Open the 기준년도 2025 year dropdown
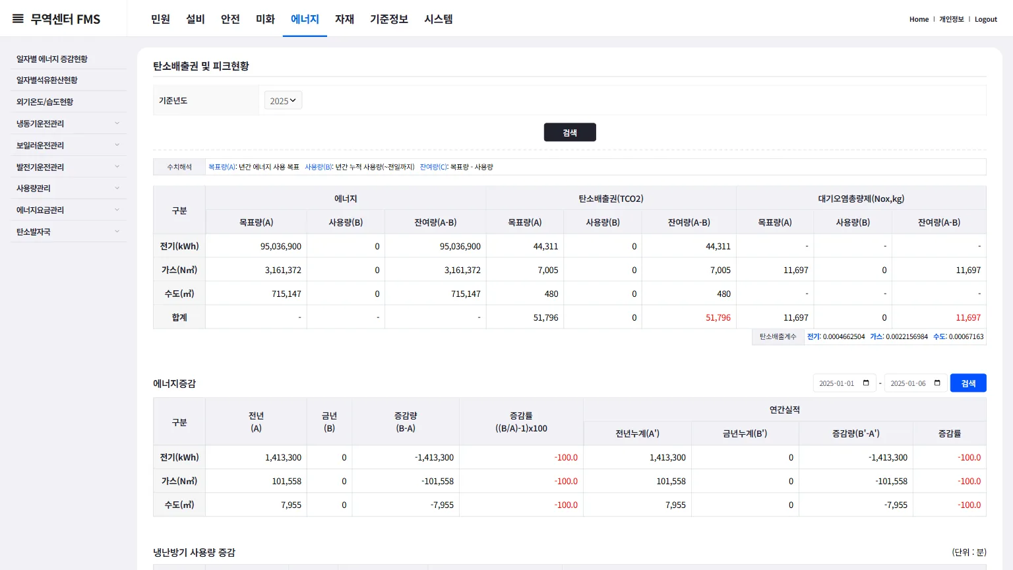Screen dimensions: 1013x570 coord(283,101)
